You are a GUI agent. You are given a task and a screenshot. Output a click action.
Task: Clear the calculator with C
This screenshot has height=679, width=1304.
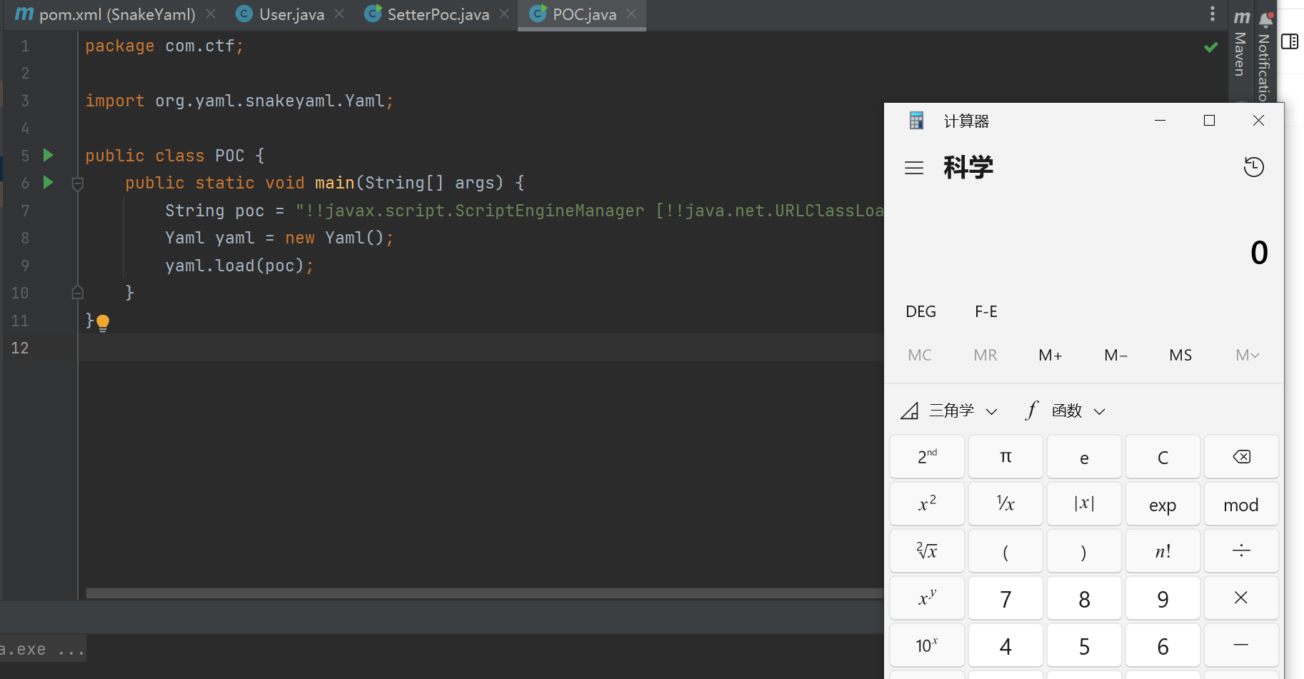(x=1163, y=457)
